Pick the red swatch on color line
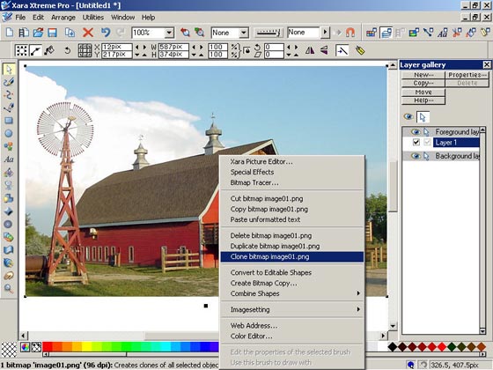 click(x=48, y=347)
